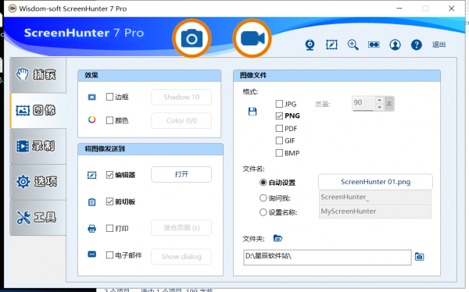Screen dimensions: 469x292
Task: Click the Color 0/0 button
Action: click(181, 121)
